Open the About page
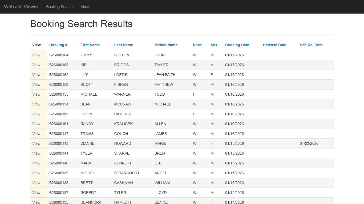The width and height of the screenshot is (364, 204). [x=85, y=7]
